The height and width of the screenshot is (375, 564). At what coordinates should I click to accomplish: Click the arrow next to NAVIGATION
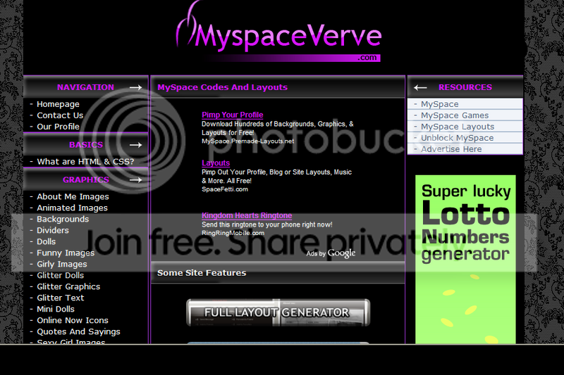point(135,87)
